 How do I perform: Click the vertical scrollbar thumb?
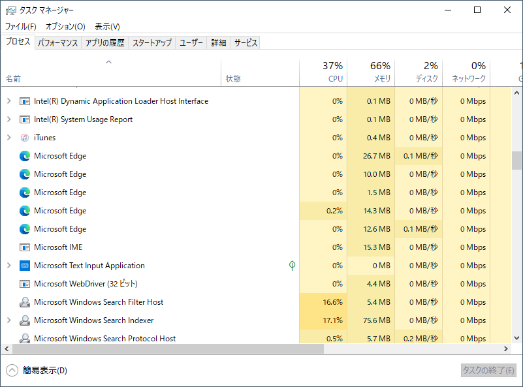tap(516, 161)
